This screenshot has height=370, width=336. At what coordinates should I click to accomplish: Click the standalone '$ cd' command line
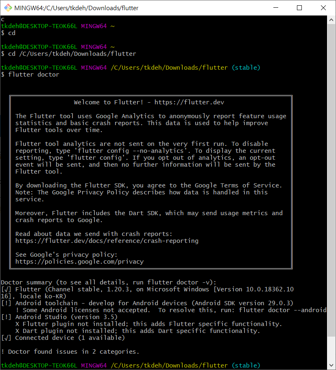coord(8,33)
